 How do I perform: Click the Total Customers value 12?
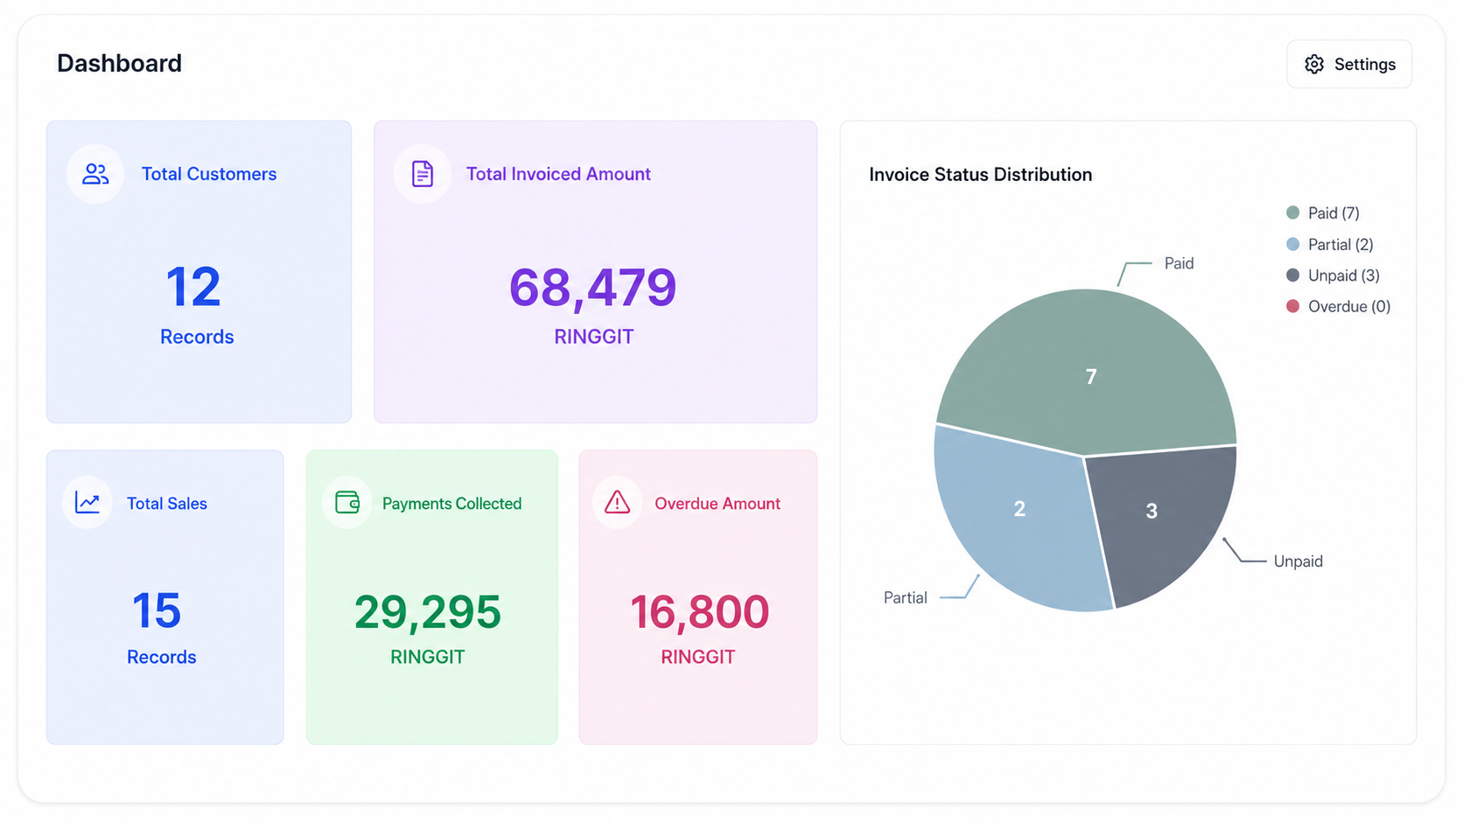193,287
